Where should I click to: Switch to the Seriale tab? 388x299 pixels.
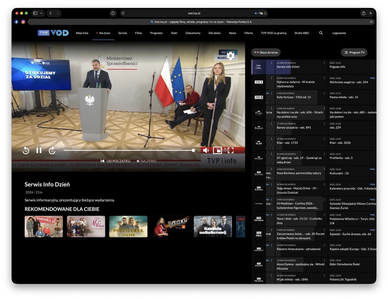click(122, 33)
